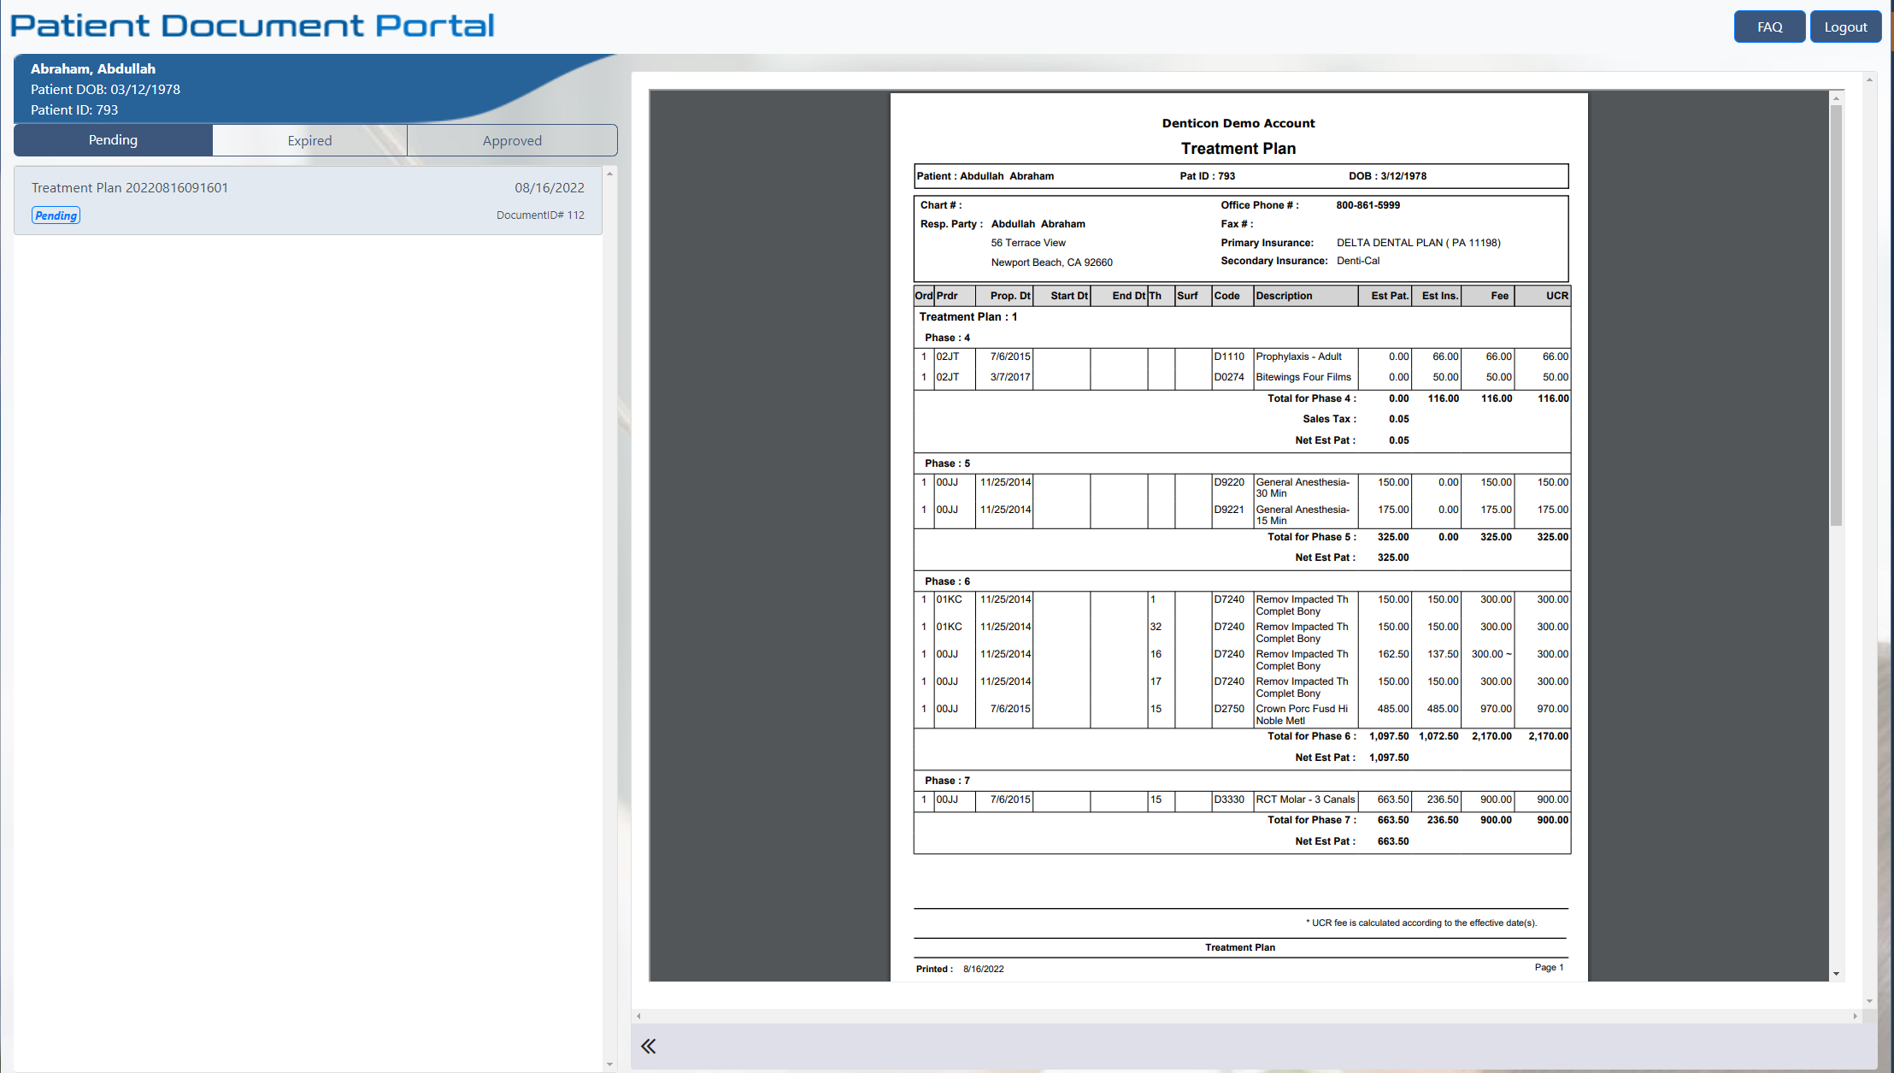The image size is (1894, 1073).
Task: Click the outer page scroll-up arrow
Action: 1869,80
